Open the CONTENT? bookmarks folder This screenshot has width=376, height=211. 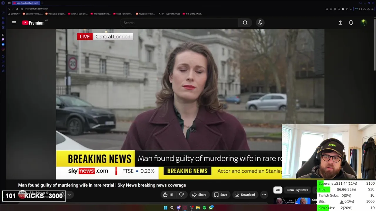pyautogui.click(x=14, y=14)
